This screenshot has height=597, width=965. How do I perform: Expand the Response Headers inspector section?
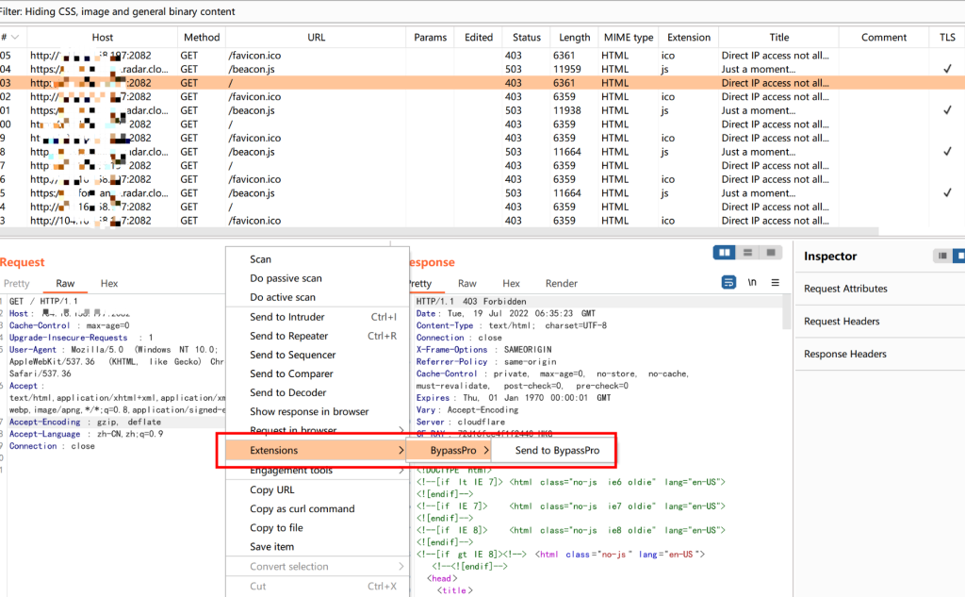[844, 354]
